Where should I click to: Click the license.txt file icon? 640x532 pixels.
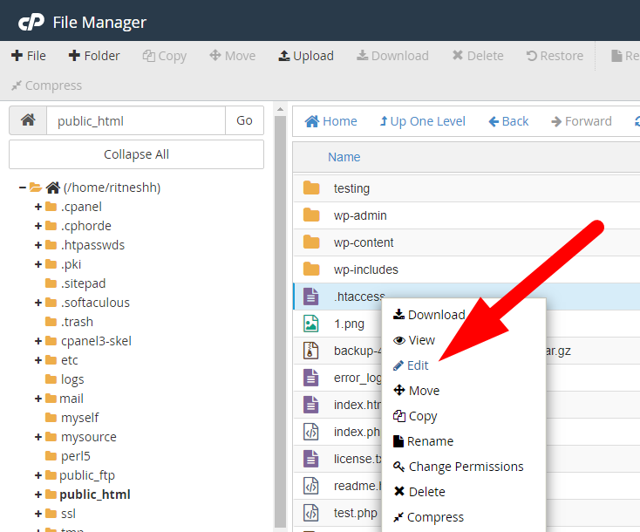[x=311, y=459]
